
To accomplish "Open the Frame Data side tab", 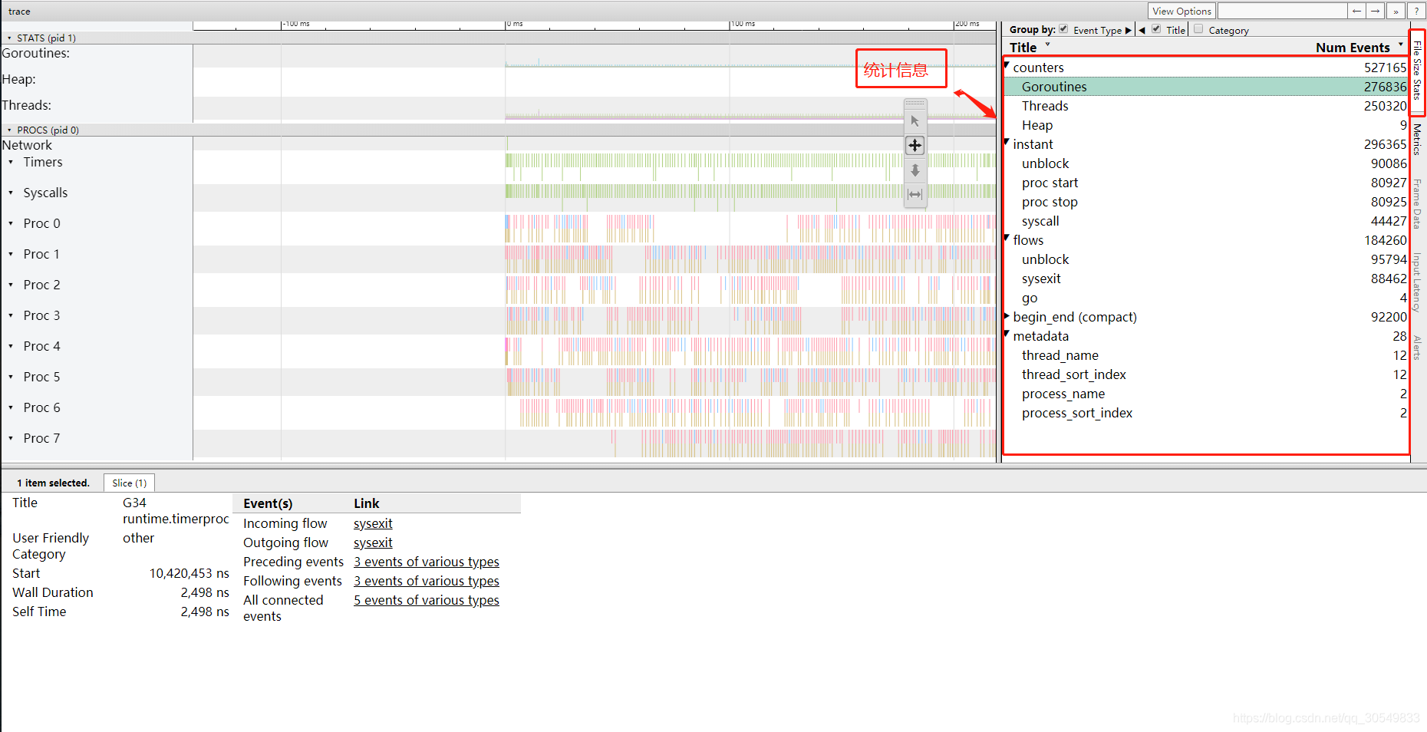I will (1417, 204).
